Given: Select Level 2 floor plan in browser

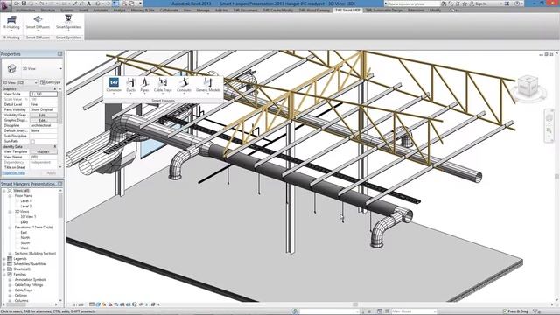Looking at the screenshot, I should click(x=25, y=206).
